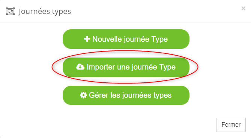Tap the white plus symbol

(87, 39)
